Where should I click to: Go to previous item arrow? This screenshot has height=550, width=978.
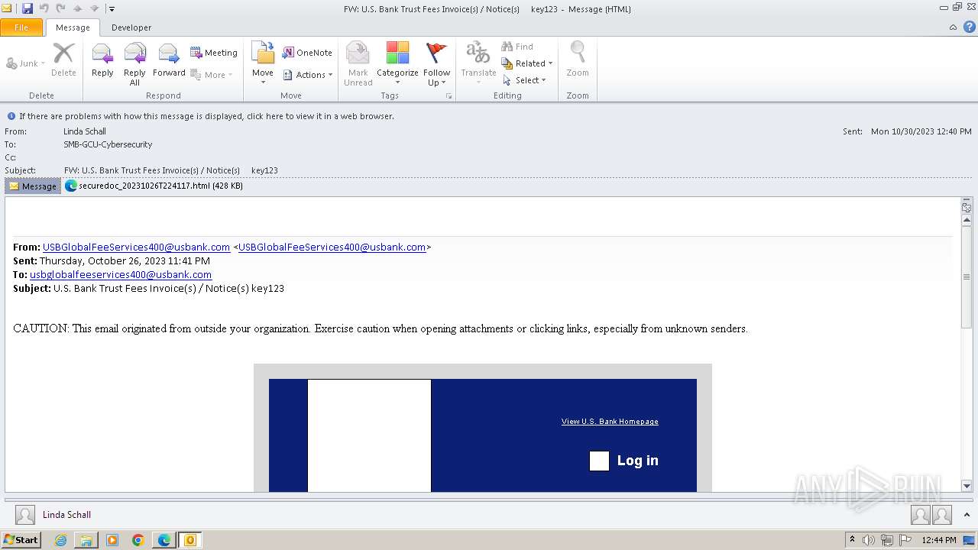pos(77,8)
